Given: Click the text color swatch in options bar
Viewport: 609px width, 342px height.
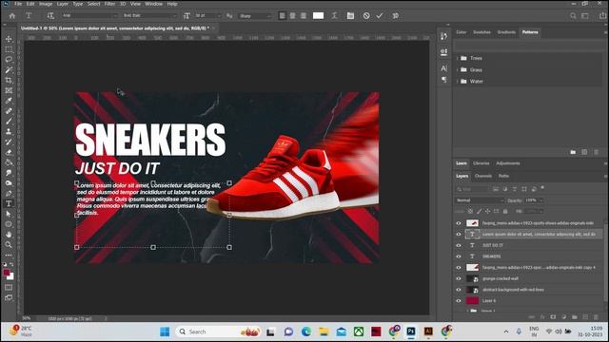Looking at the screenshot, I should (x=318, y=16).
